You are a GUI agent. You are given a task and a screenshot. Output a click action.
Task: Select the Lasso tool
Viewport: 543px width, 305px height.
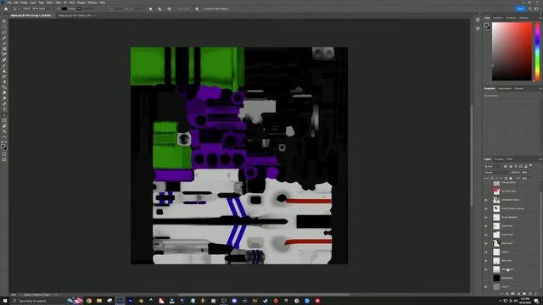(4, 32)
